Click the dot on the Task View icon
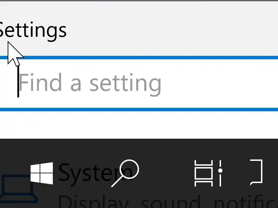Viewport: 278px width, 208px height. click(x=220, y=171)
